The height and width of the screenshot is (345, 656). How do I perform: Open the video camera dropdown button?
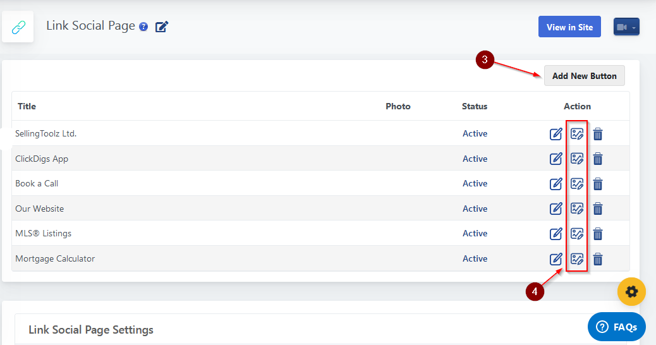pos(626,27)
